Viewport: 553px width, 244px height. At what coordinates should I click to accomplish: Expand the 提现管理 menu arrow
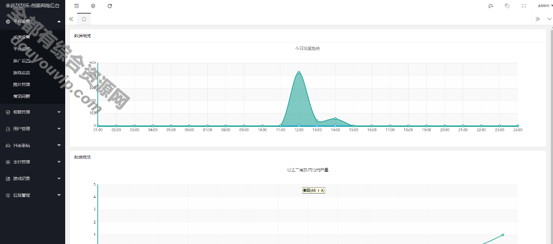(x=59, y=195)
